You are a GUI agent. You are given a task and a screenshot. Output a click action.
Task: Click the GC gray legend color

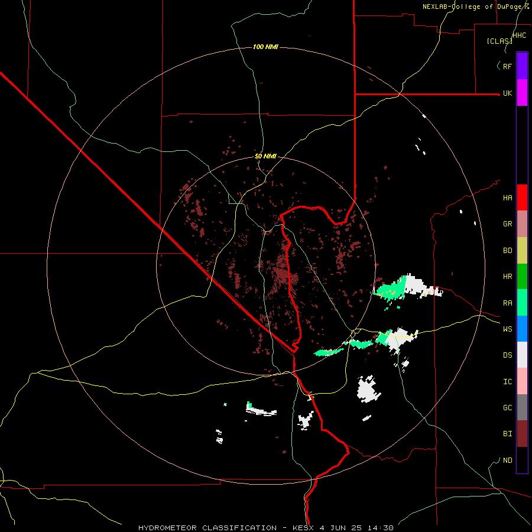[x=522, y=407]
